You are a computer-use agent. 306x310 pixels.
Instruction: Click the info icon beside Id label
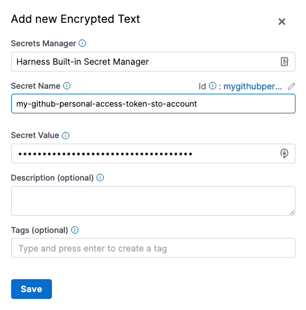pos(213,86)
